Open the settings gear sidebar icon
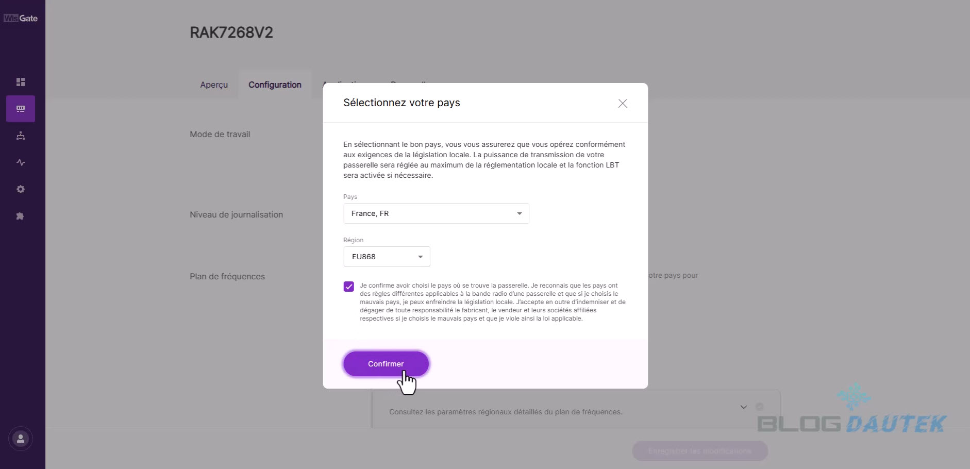 pos(21,189)
